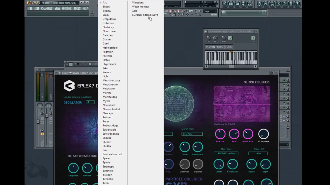Click the undo history circular arrow icon
Viewport: 330px width, 185px height.
[x=259, y=4]
